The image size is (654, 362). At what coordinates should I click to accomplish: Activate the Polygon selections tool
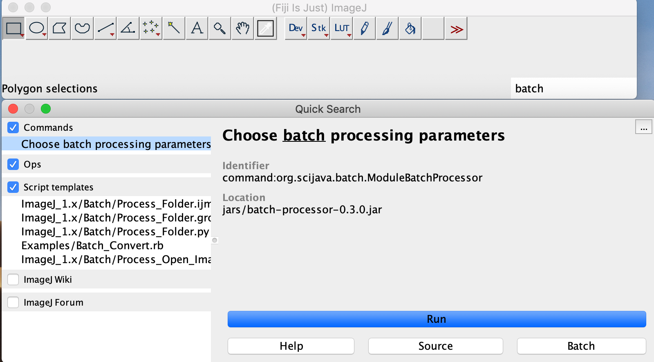(59, 28)
